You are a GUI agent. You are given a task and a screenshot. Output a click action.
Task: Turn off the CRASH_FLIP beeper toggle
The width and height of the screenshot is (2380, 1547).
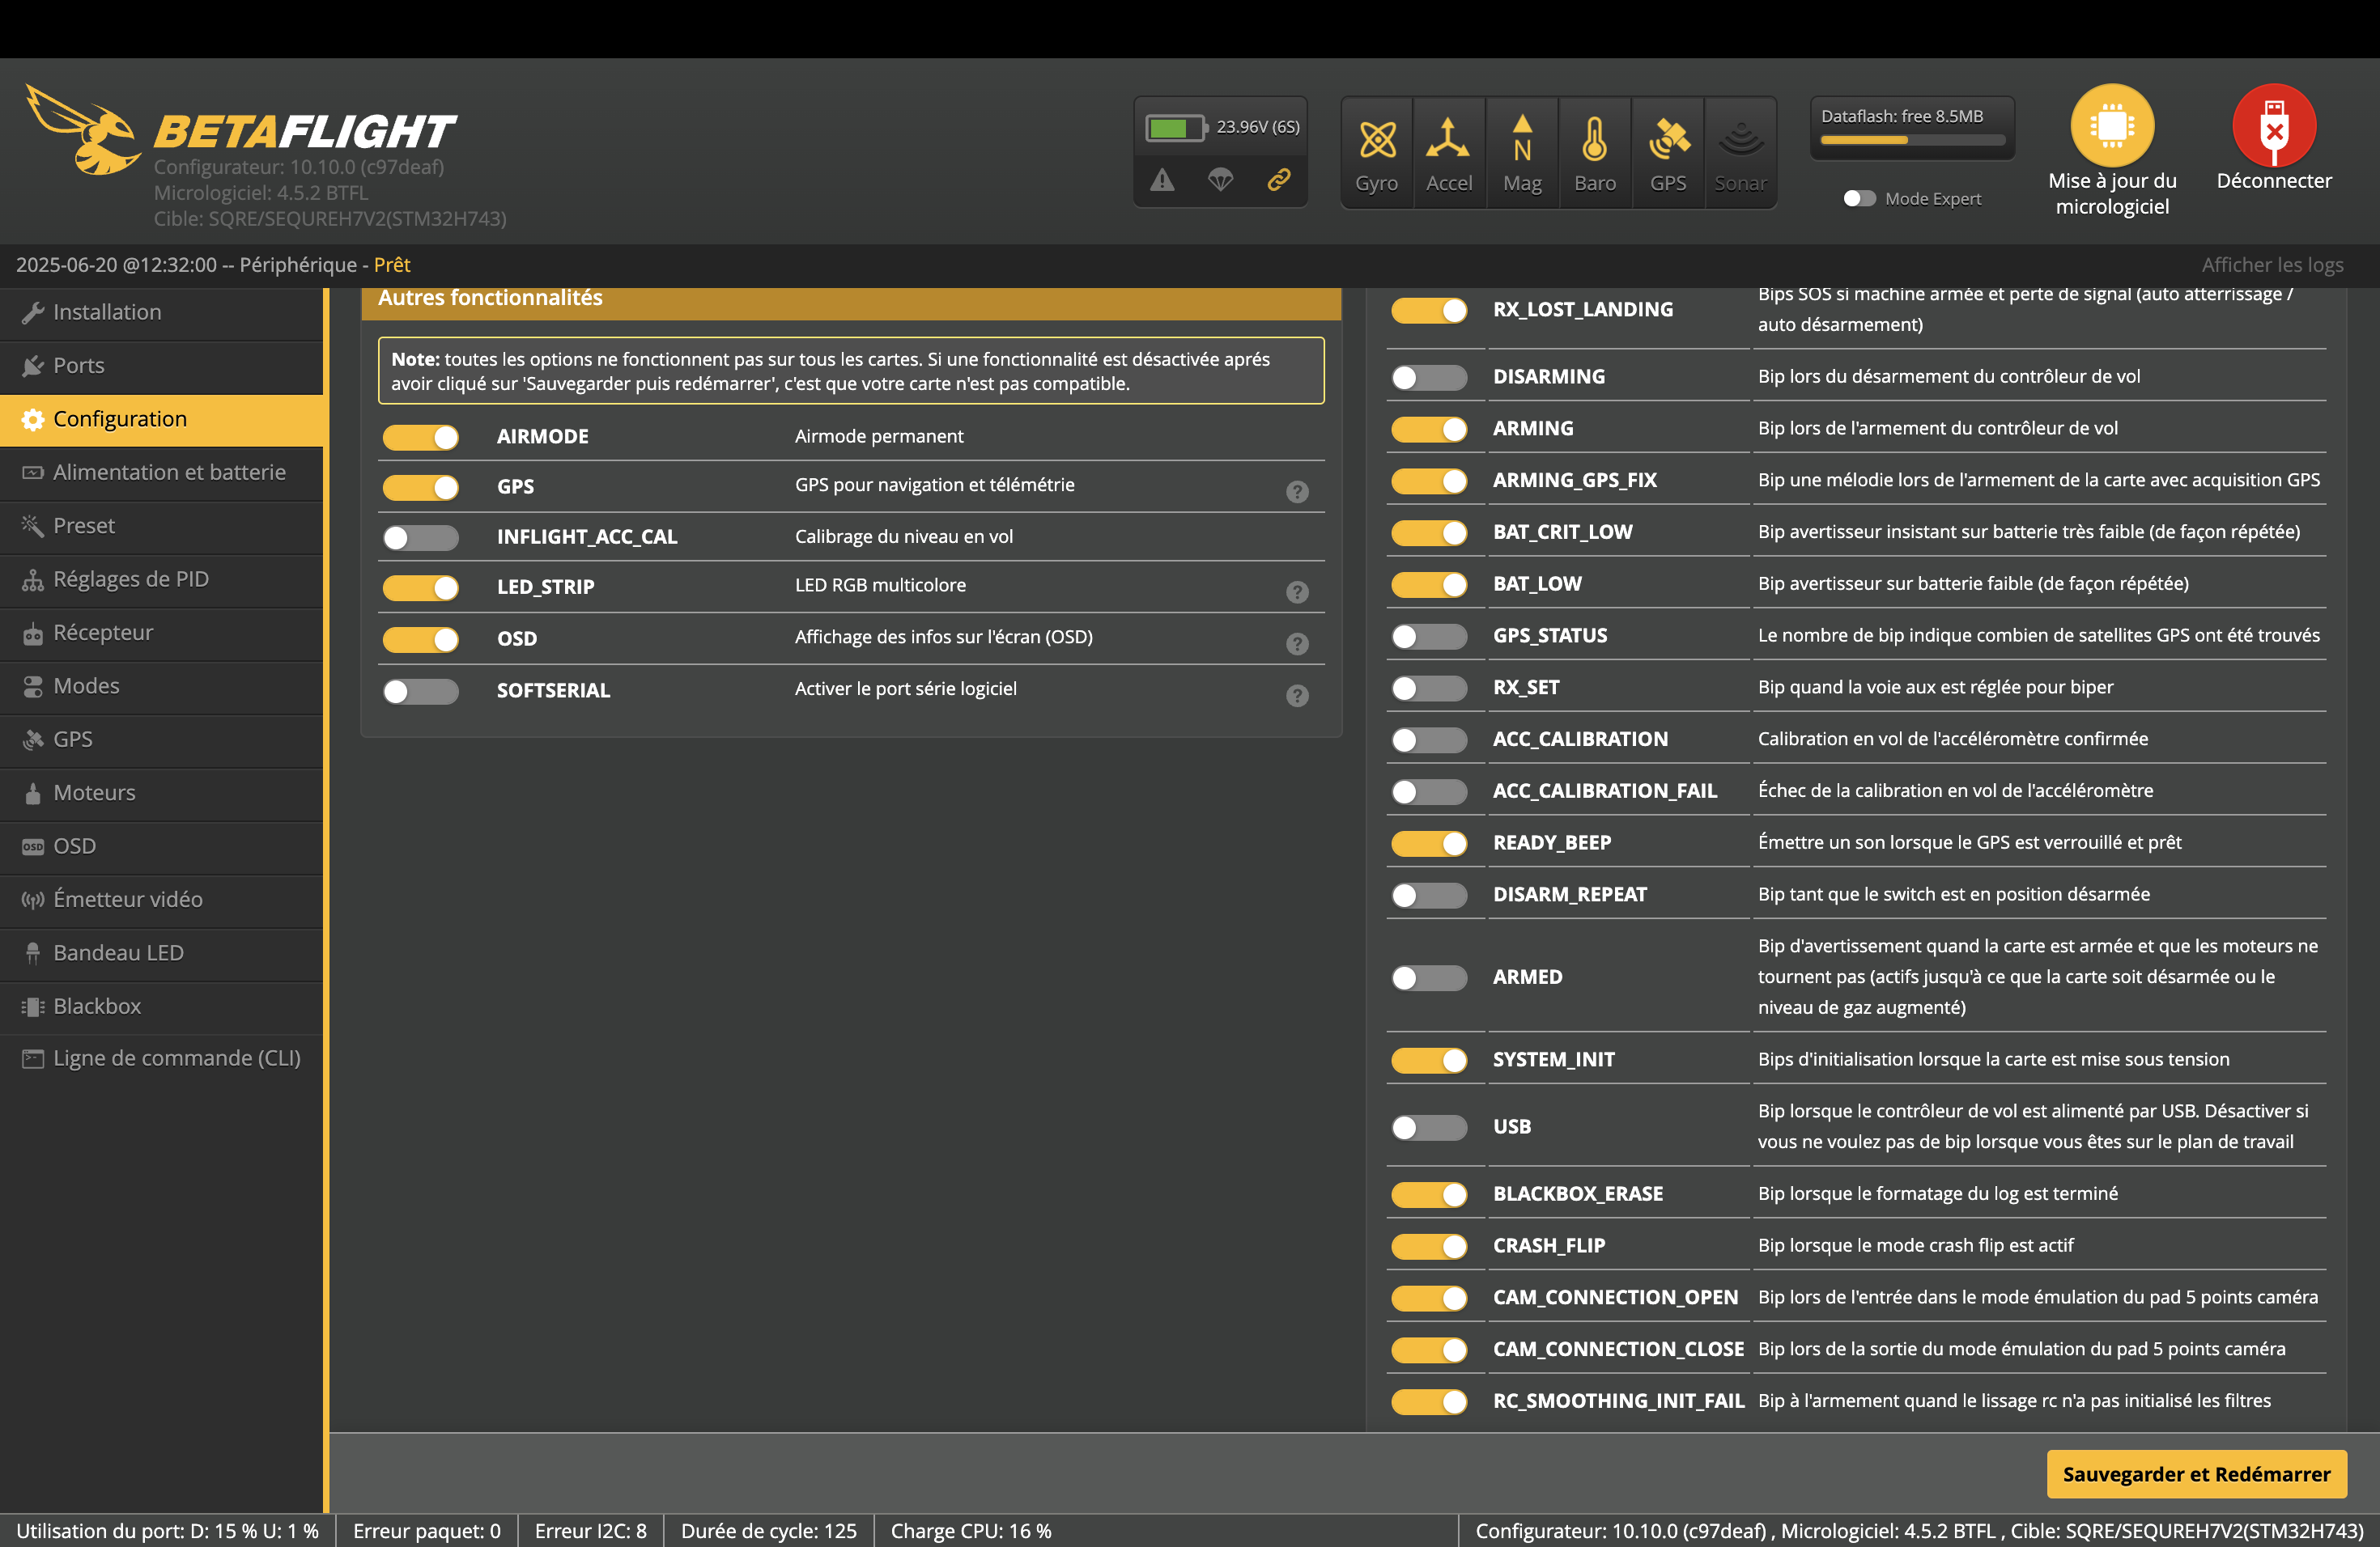click(1429, 1246)
